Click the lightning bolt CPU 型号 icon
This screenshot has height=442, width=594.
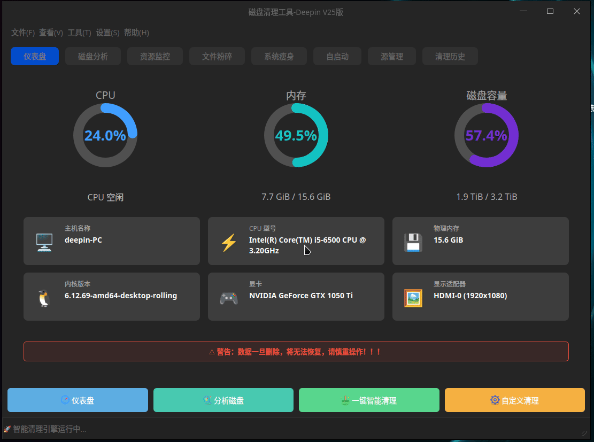(229, 243)
